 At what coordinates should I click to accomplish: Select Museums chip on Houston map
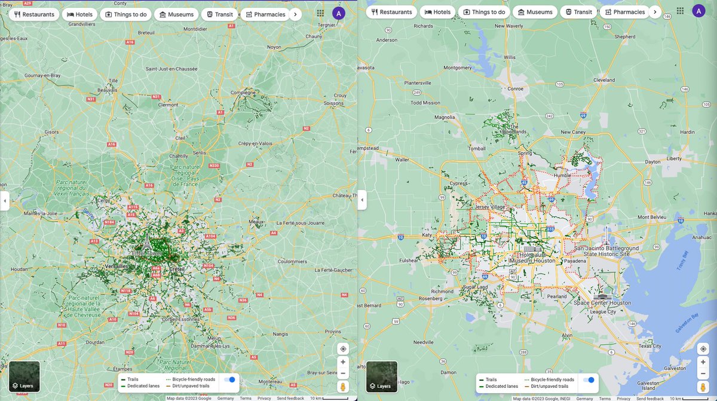point(535,12)
